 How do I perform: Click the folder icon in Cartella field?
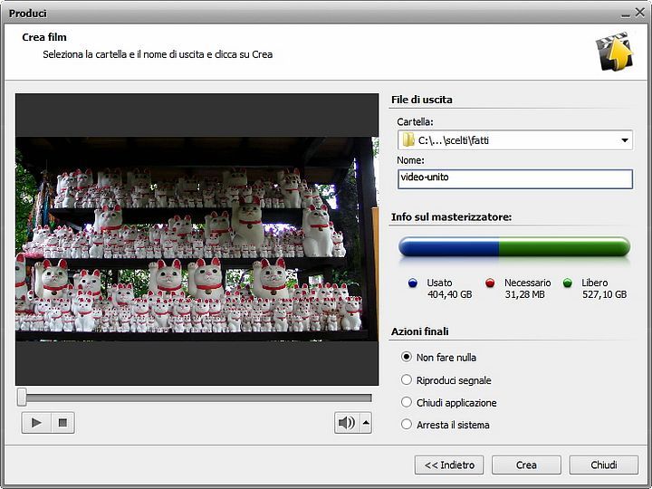pos(408,139)
